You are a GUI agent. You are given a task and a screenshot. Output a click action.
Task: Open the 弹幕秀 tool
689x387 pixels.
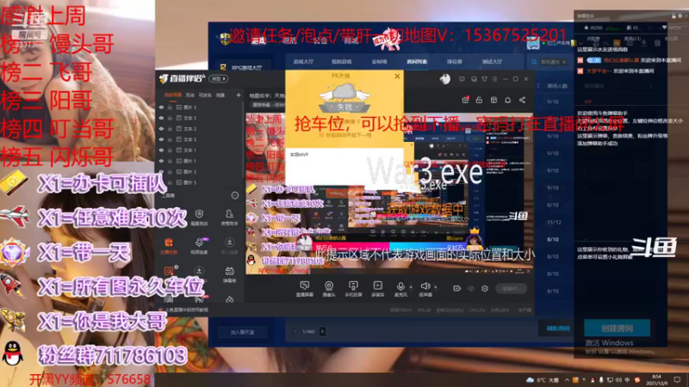pyautogui.click(x=229, y=274)
